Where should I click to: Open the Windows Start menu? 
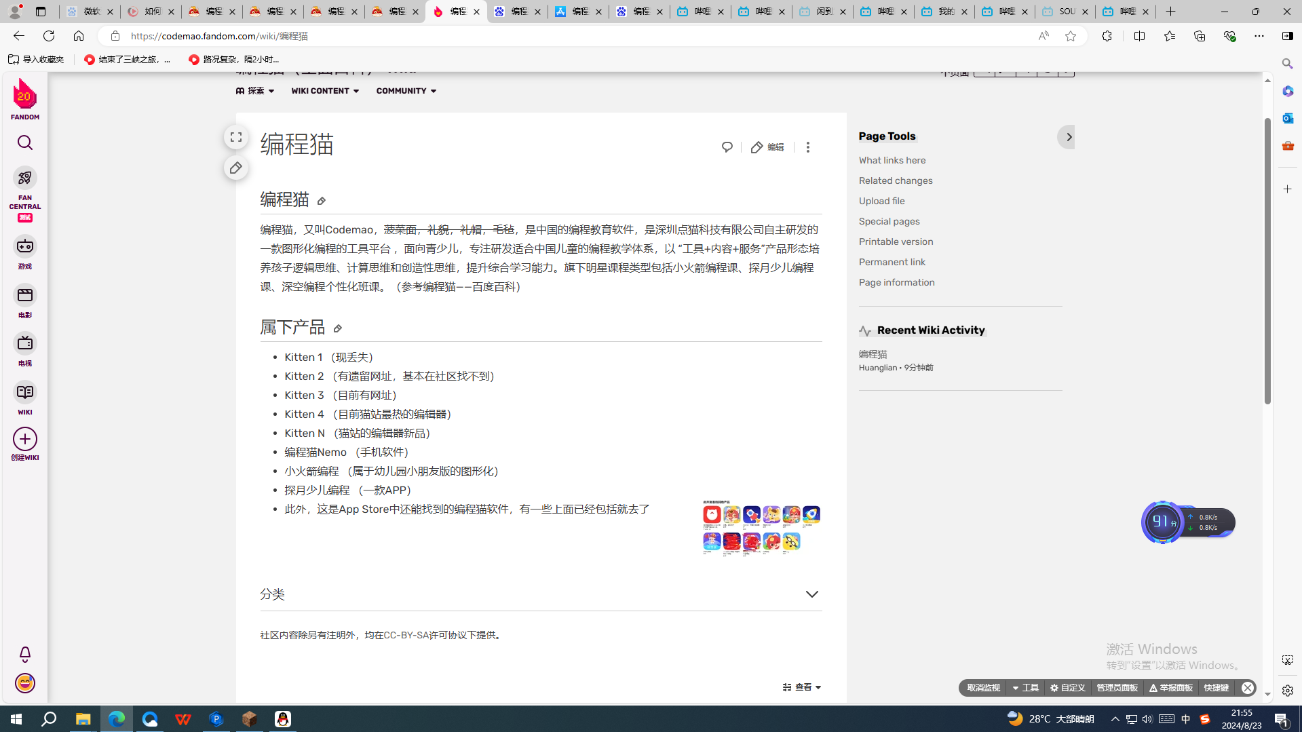[x=16, y=719]
